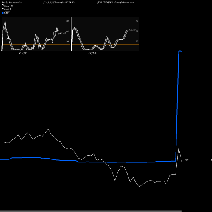Click the 'FULL' chart caption
Image resolution: width=212 pixels, height=212 pixels.
tap(92, 53)
